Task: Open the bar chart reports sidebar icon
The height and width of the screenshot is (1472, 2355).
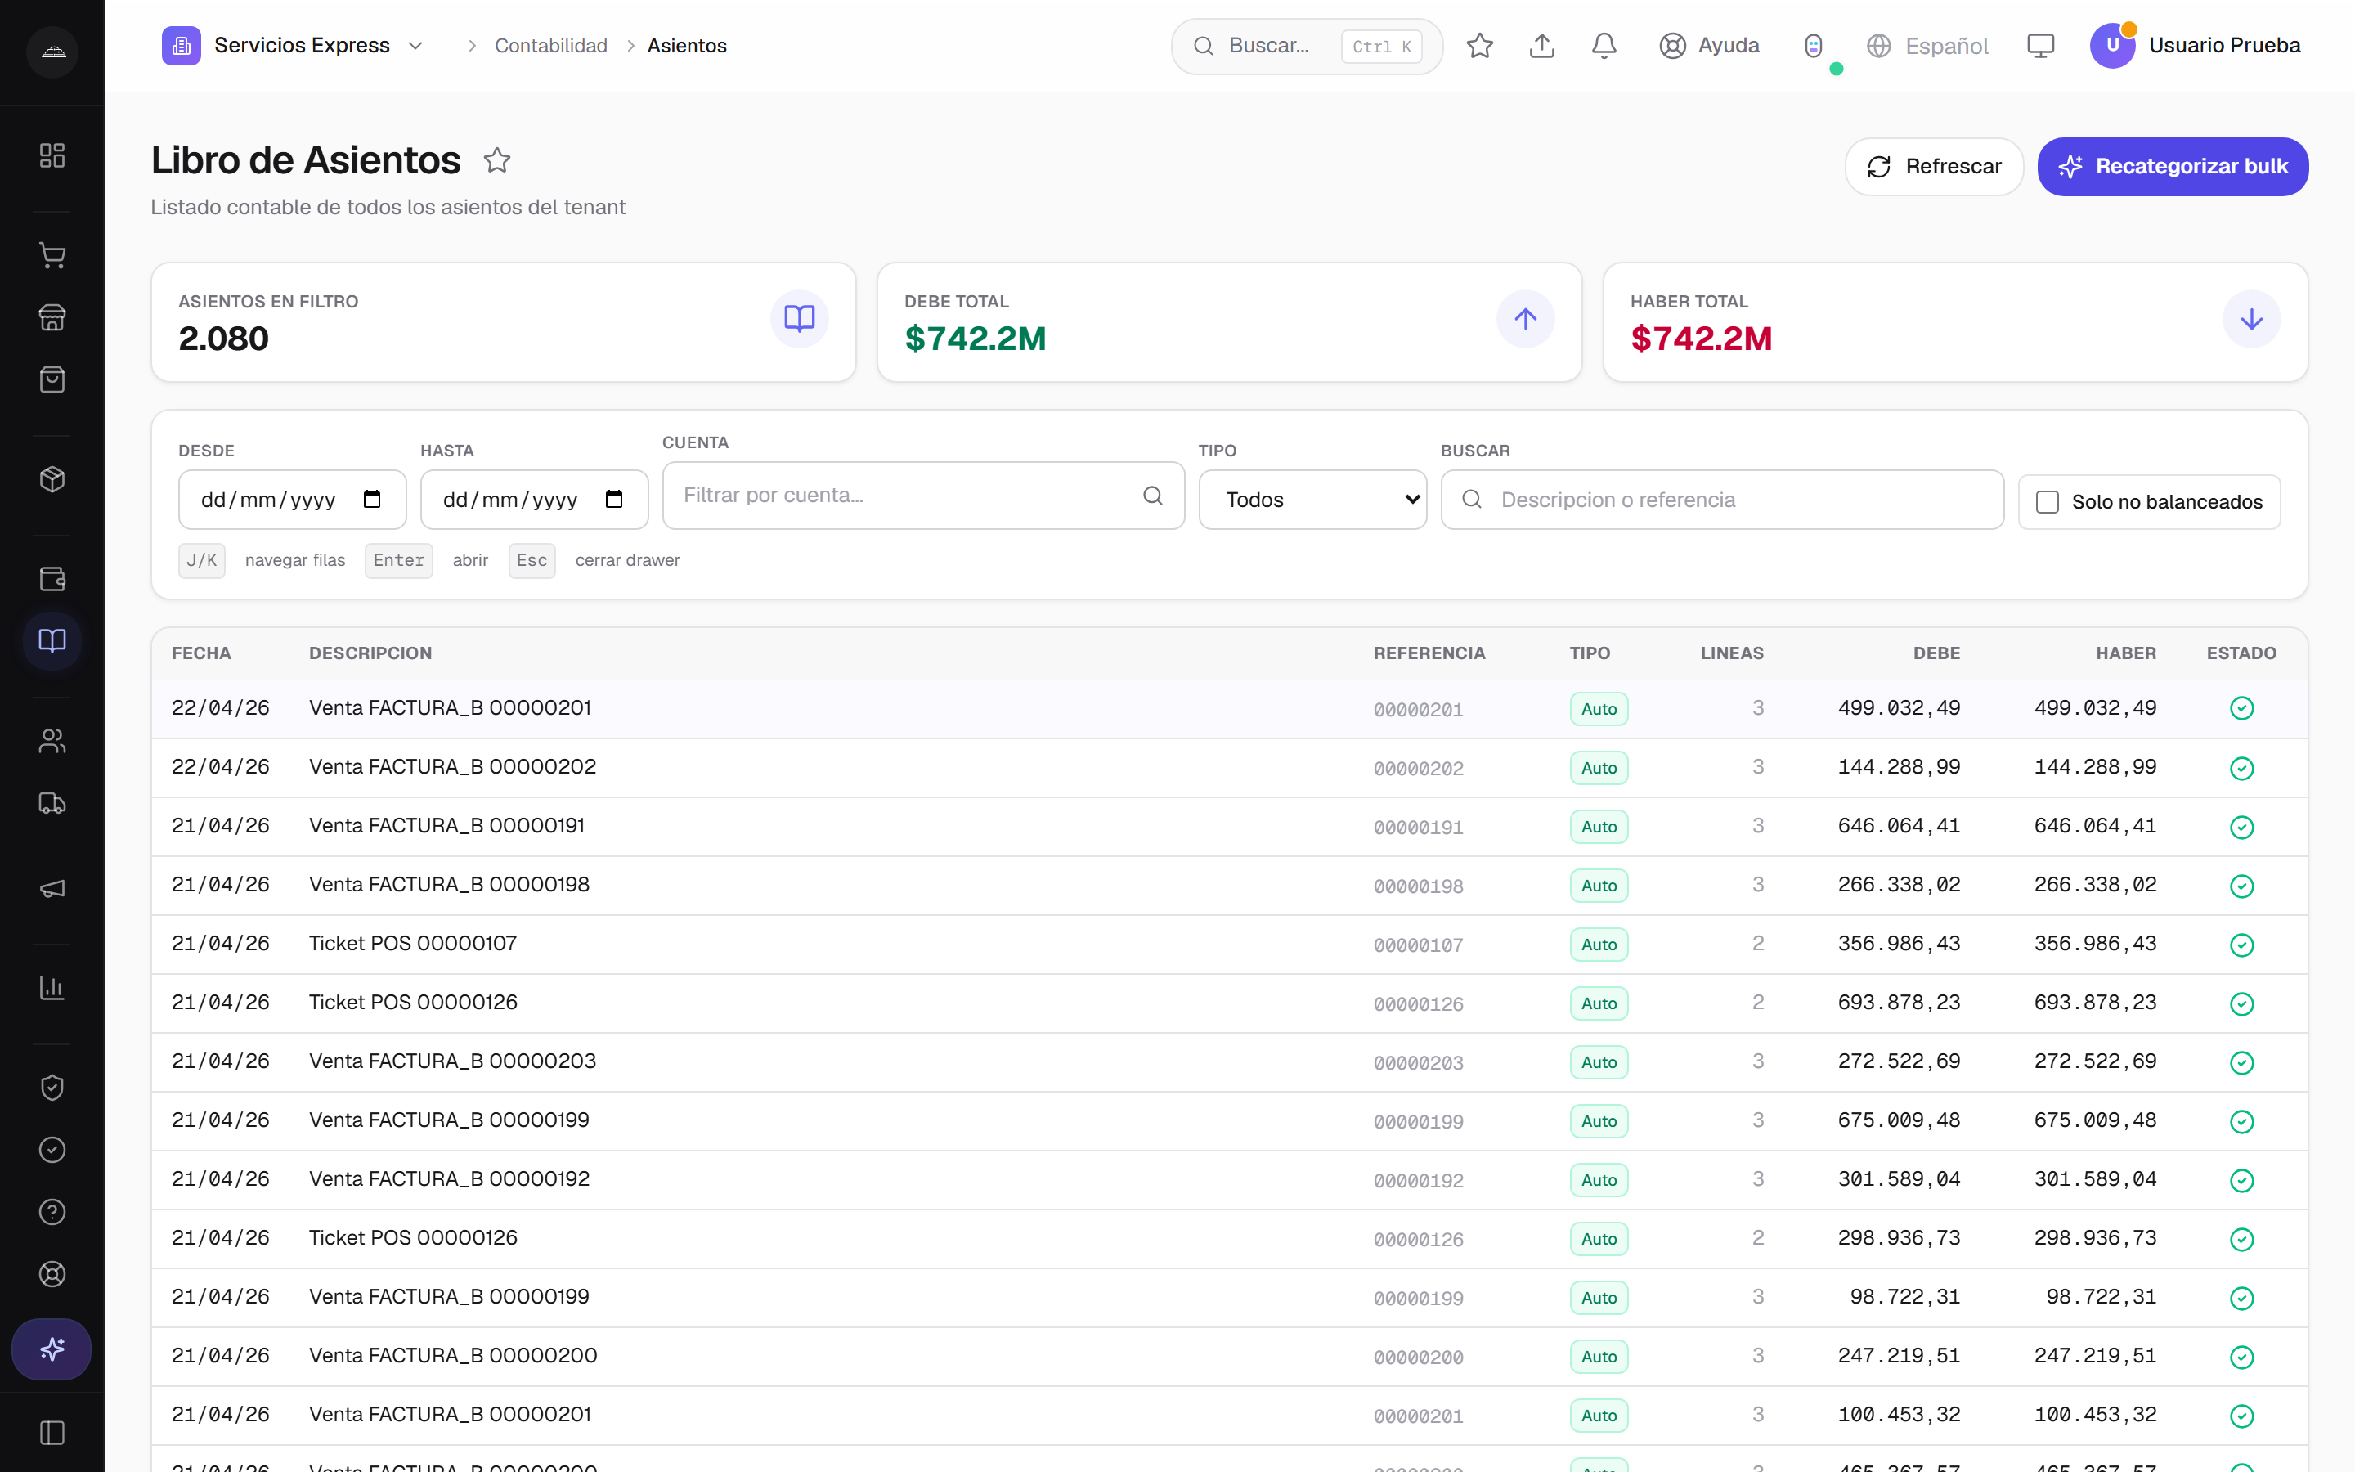Action: click(52, 987)
